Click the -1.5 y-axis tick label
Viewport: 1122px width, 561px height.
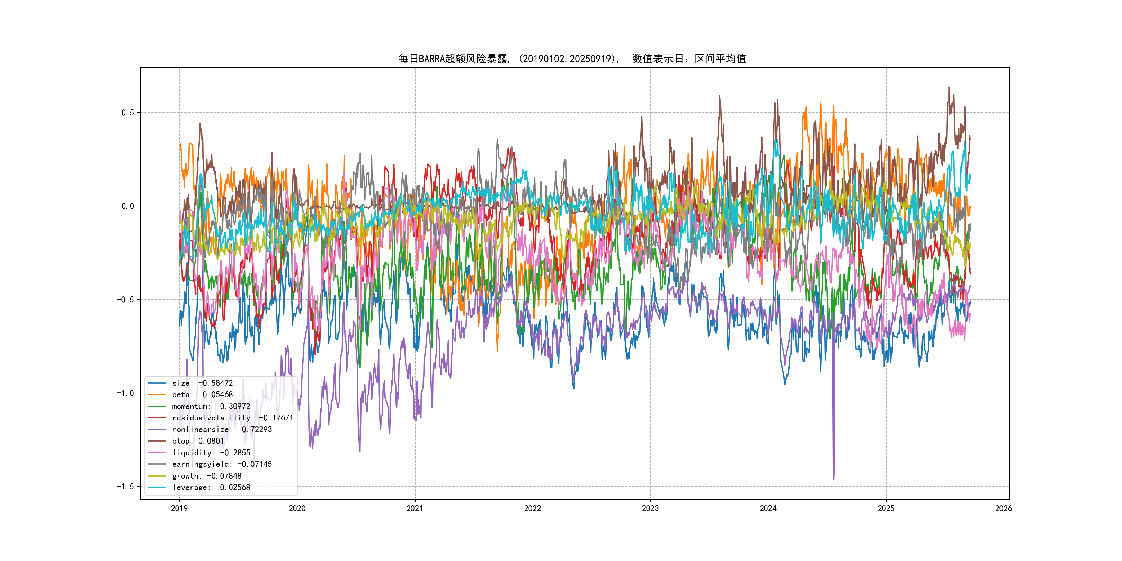(x=125, y=487)
